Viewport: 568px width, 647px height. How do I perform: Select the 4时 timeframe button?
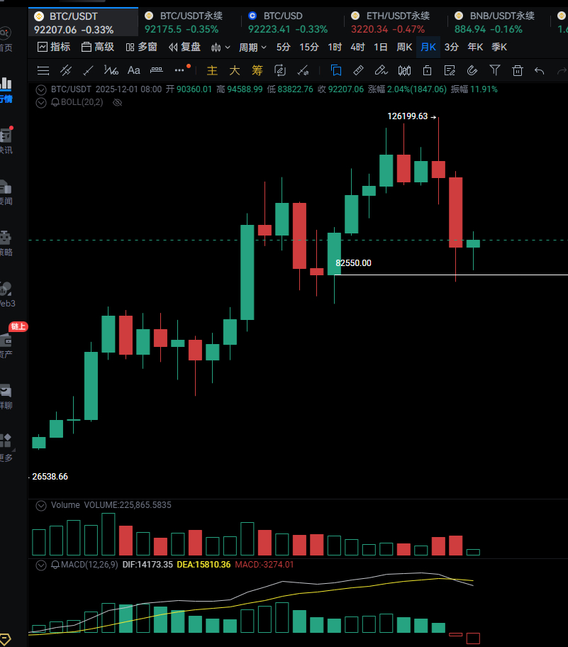357,47
